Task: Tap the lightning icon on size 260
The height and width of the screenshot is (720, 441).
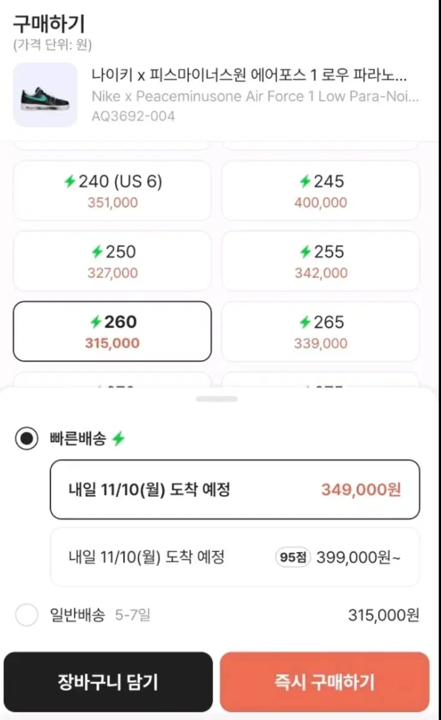Action: [x=96, y=322]
